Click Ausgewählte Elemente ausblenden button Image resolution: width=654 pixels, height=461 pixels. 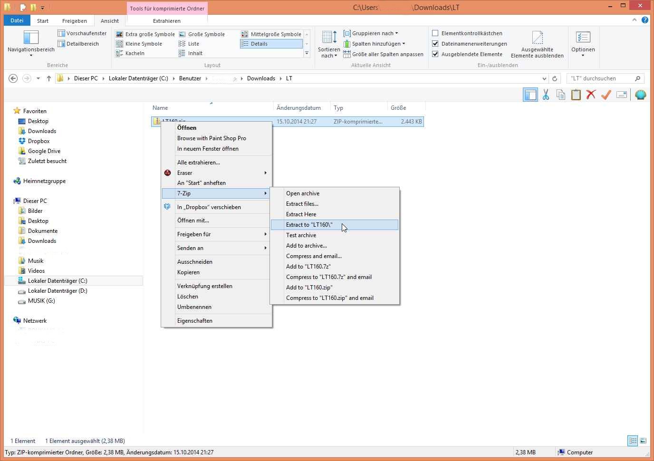537,44
